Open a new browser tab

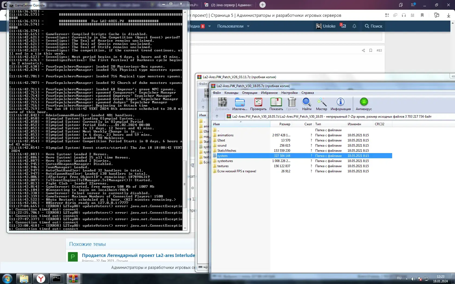[x=262, y=5]
